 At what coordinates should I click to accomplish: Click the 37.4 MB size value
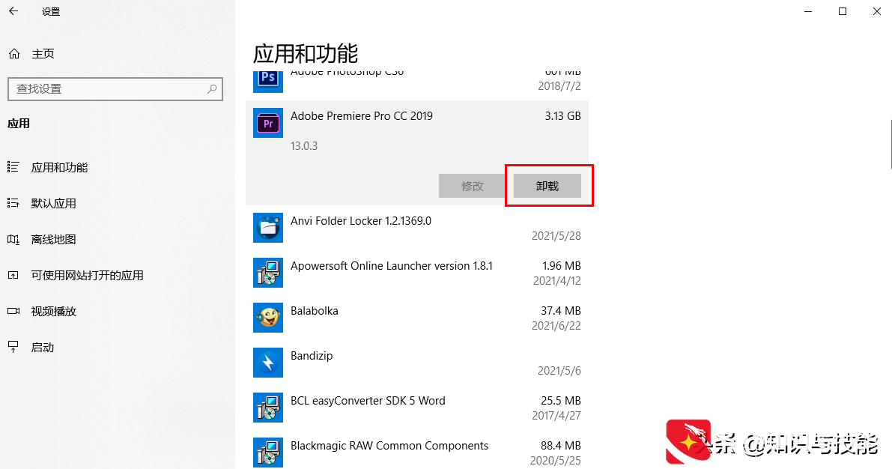[561, 311]
